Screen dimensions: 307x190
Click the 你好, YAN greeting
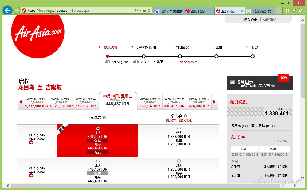click(250, 19)
